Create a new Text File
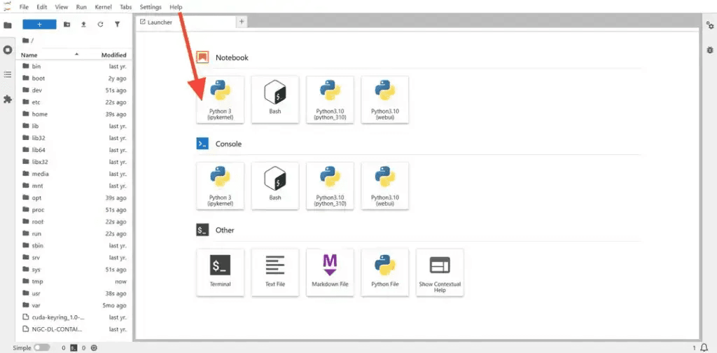 point(275,272)
